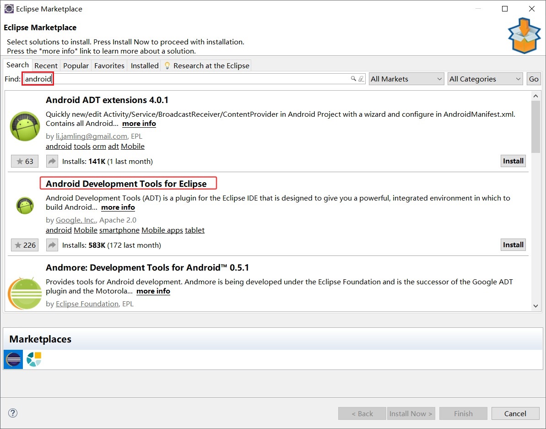This screenshot has height=429, width=546.
Task: Open the Google, Inc. author link
Action: [x=76, y=220]
